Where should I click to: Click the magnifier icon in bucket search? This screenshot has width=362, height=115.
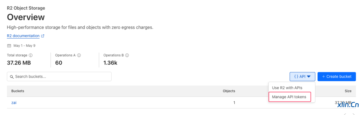tap(12, 77)
